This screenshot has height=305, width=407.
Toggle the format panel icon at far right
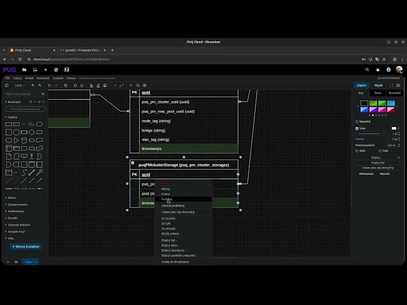(398, 85)
